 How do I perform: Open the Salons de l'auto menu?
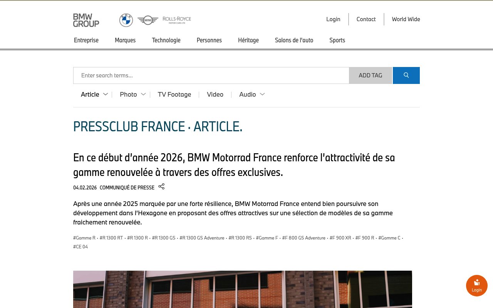coord(294,40)
